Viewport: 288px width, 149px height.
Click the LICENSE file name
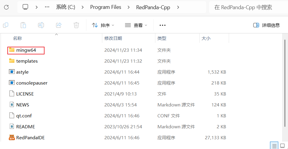click(x=25, y=94)
